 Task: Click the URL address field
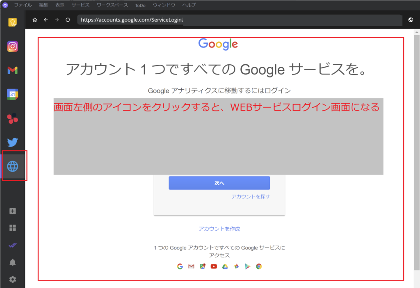240,20
